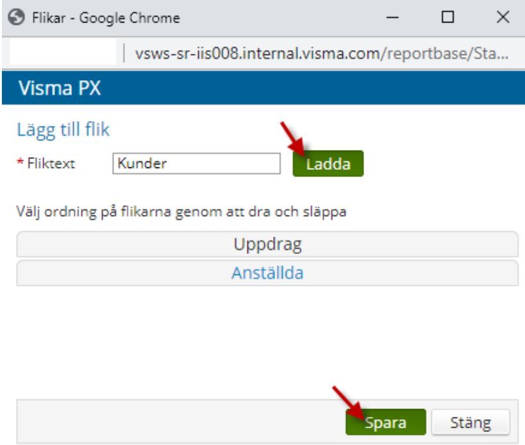The height and width of the screenshot is (445, 525).
Task: Select the Uppdrag tab row
Action: (x=267, y=244)
